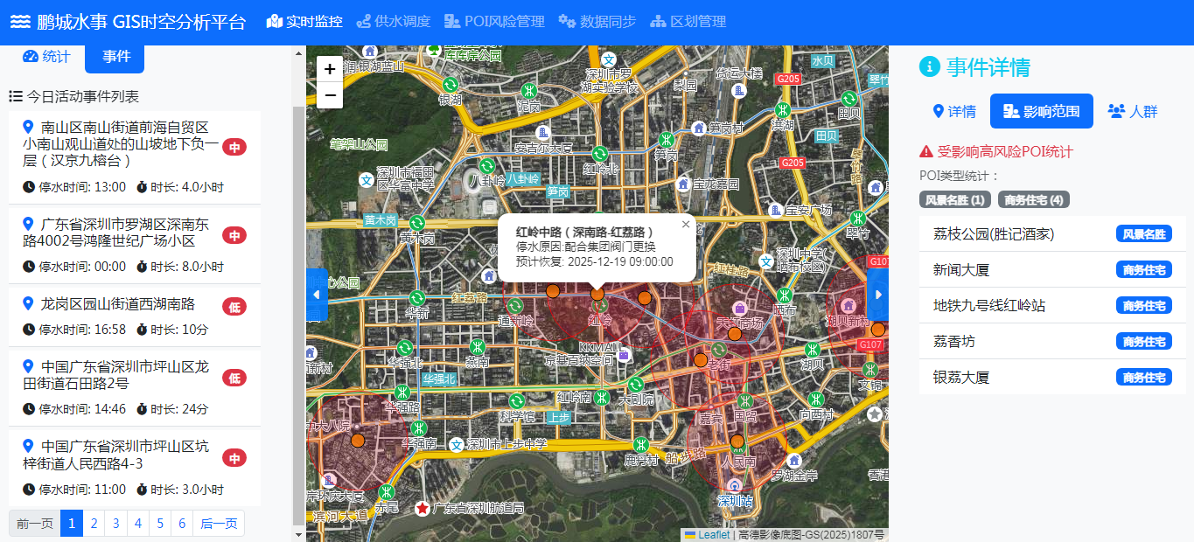Click the orange marker under the 红岭中路 popup
Screen dimensions: 1194x542
point(597,295)
